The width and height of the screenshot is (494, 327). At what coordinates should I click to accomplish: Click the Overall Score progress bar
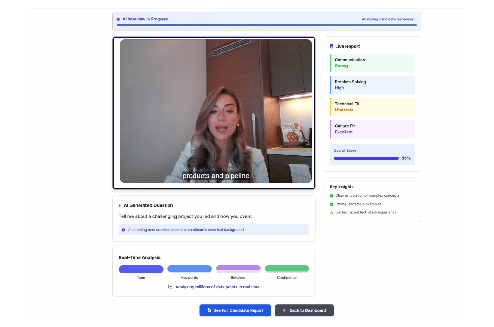pos(366,158)
